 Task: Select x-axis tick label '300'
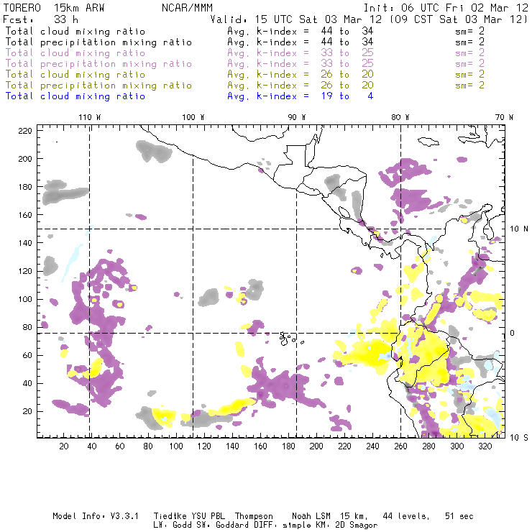pyautogui.click(x=457, y=446)
